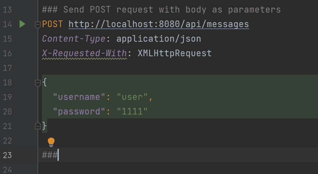Image resolution: width=318 pixels, height=174 pixels.
Task: Click the comment 'Send POST request with body'
Action: 135,10
